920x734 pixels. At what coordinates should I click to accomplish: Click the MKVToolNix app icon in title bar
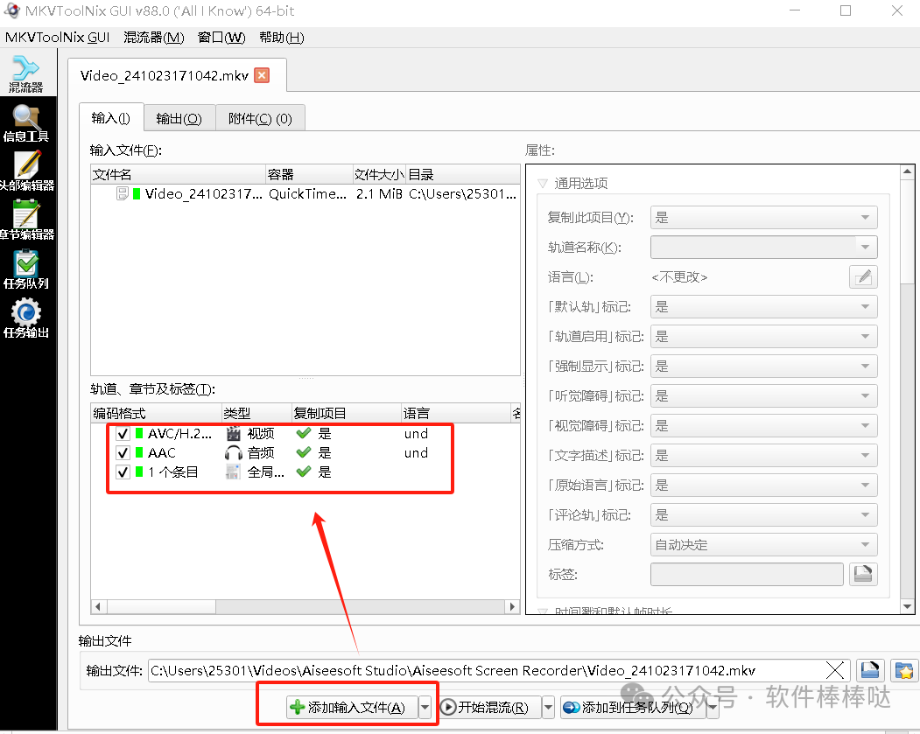point(11,10)
